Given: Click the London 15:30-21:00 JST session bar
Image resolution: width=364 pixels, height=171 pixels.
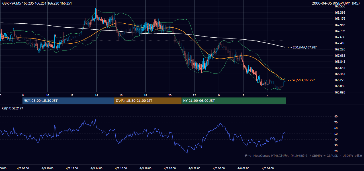Looking at the screenshot, I should [x=148, y=101].
